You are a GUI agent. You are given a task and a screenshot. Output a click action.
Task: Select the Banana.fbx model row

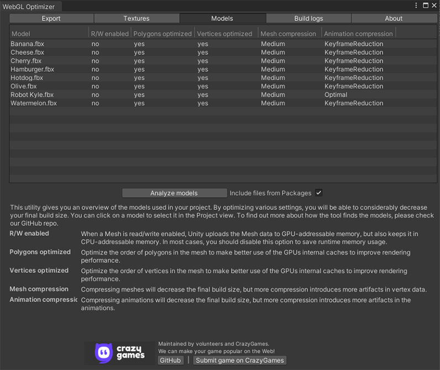click(x=223, y=44)
